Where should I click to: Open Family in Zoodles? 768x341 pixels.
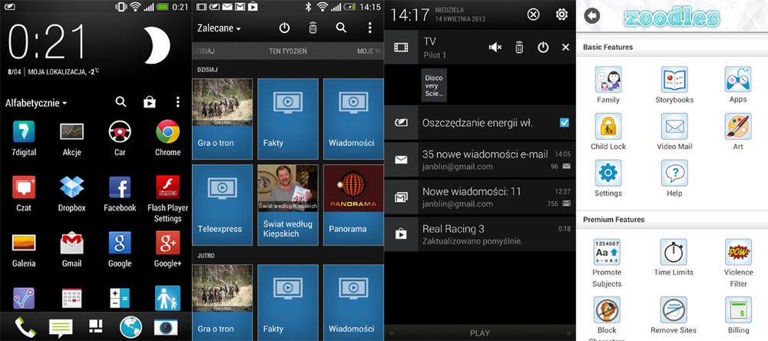(608, 85)
